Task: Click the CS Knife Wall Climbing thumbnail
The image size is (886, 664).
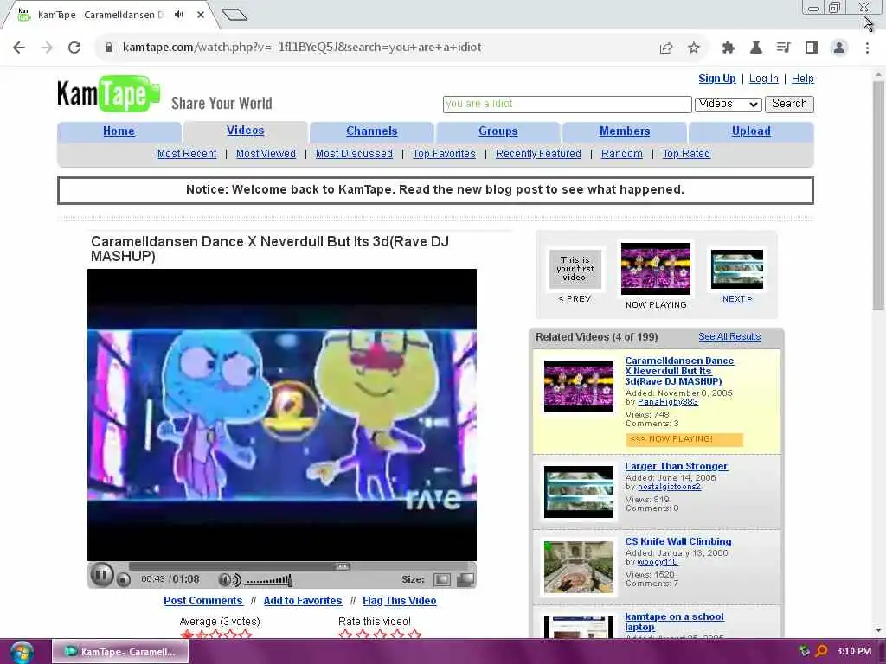Action: click(x=579, y=567)
